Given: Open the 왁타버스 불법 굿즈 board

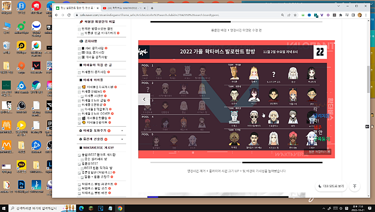Looking at the screenshot, I should point(95,189).
